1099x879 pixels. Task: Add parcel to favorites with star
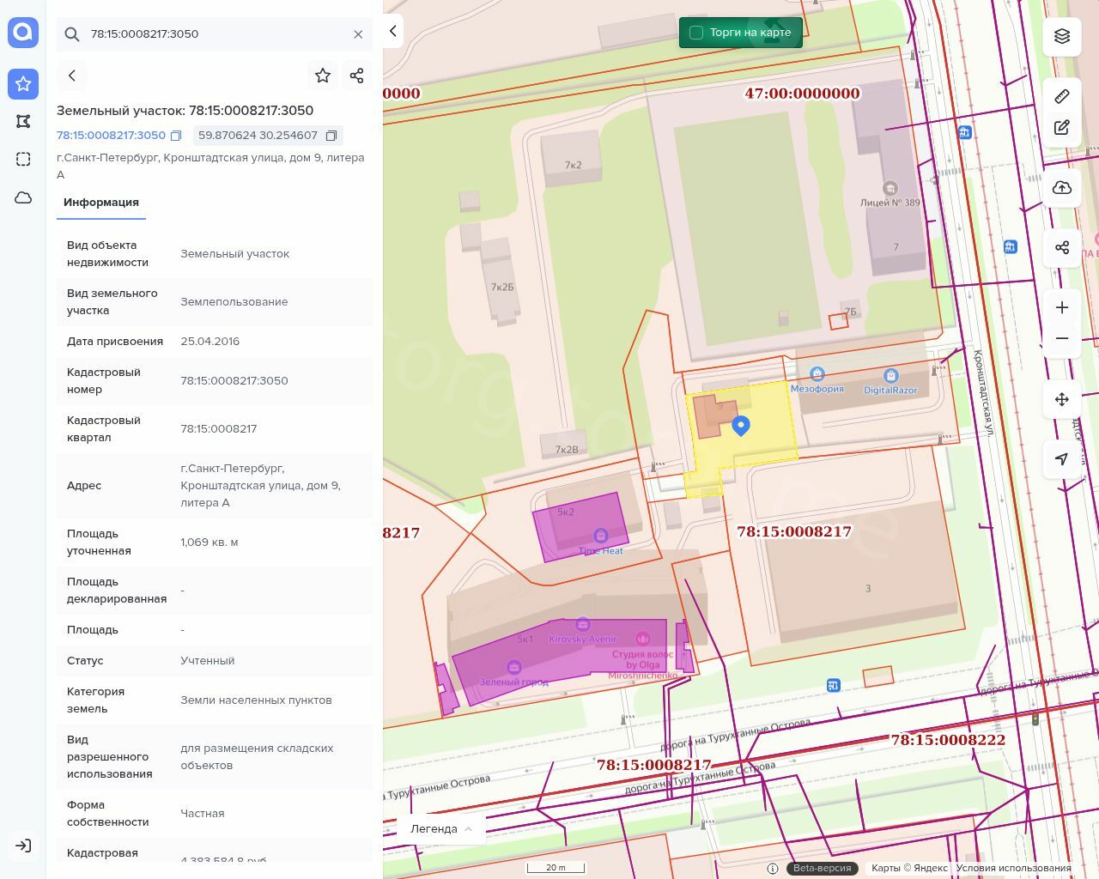(323, 76)
